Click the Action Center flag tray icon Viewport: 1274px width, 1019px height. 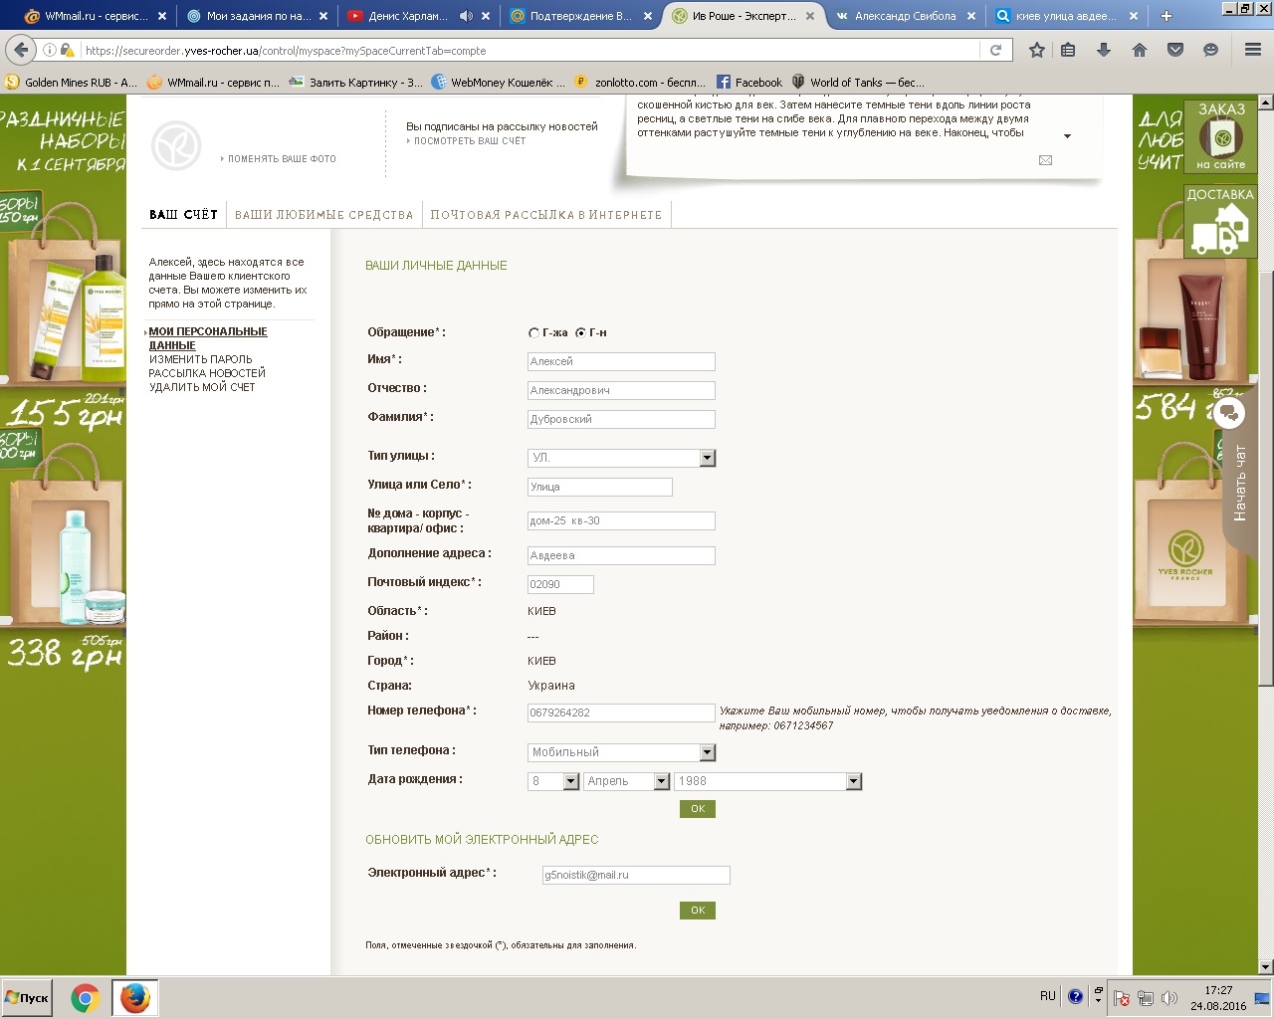pyautogui.click(x=1121, y=998)
